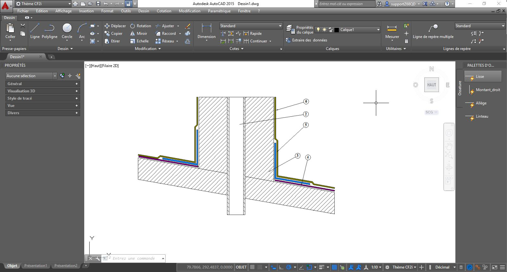The width and height of the screenshot is (507, 272).
Task: Select the Cercle tool
Action: [x=67, y=31]
